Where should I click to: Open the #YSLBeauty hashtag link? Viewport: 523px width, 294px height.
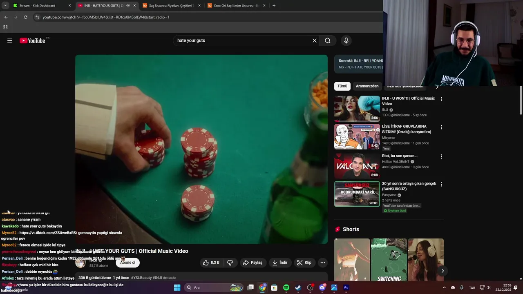tap(141, 278)
